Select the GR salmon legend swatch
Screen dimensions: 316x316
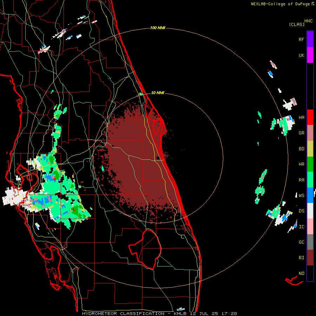tap(310, 133)
